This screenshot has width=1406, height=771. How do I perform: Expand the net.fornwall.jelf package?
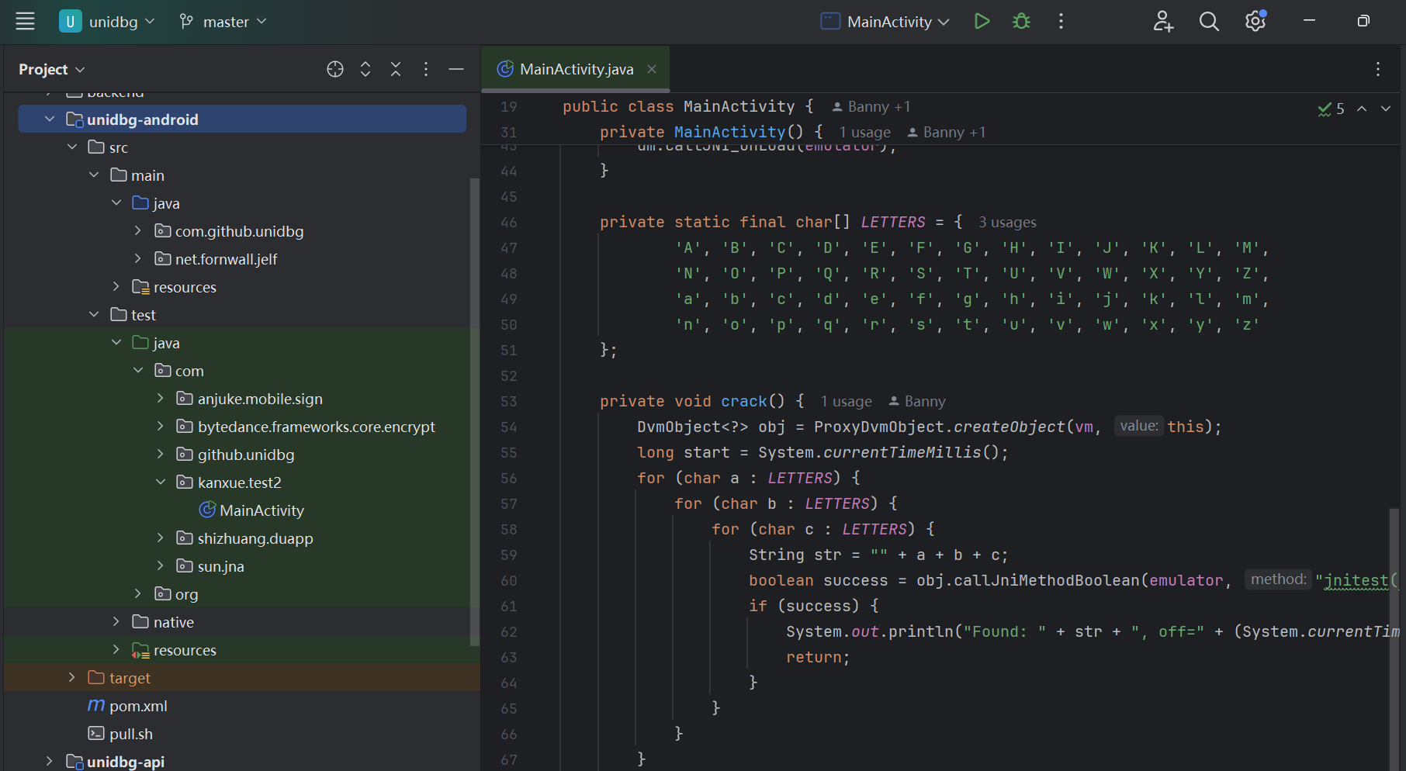pos(138,258)
